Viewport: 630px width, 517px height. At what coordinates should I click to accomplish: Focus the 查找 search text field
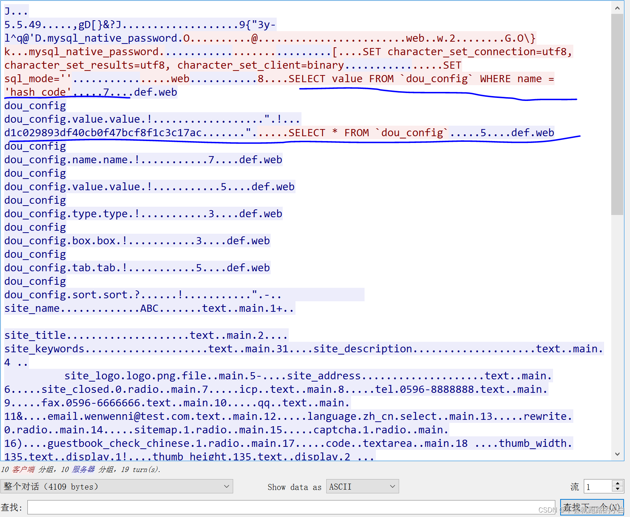[291, 507]
